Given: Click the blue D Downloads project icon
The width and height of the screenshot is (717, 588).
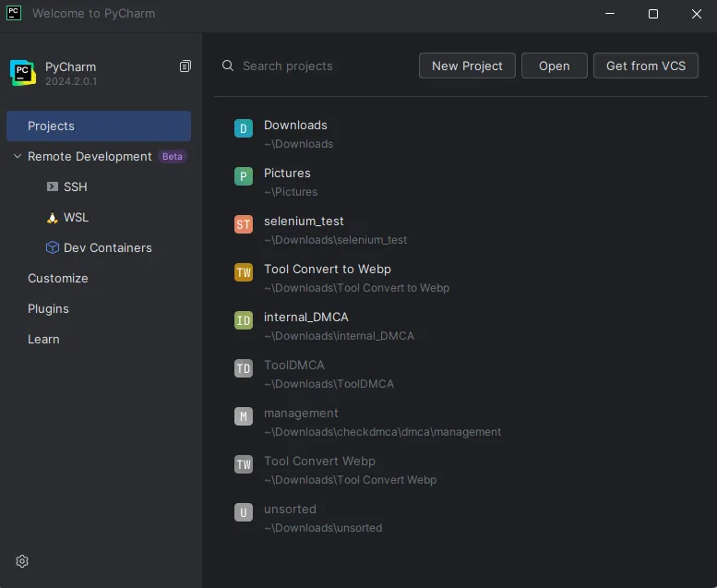Looking at the screenshot, I should click(x=244, y=128).
